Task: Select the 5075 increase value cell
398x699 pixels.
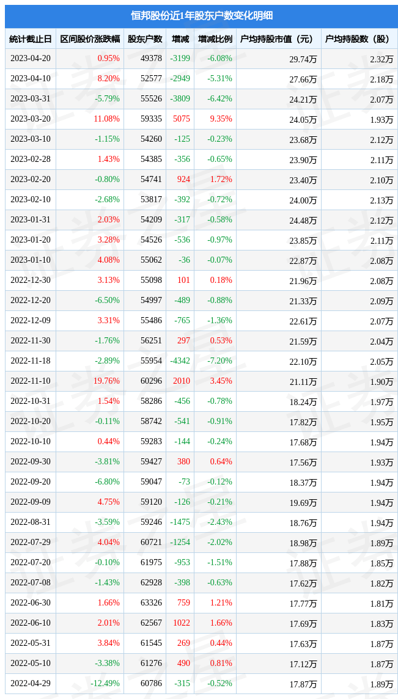Action: (182, 119)
